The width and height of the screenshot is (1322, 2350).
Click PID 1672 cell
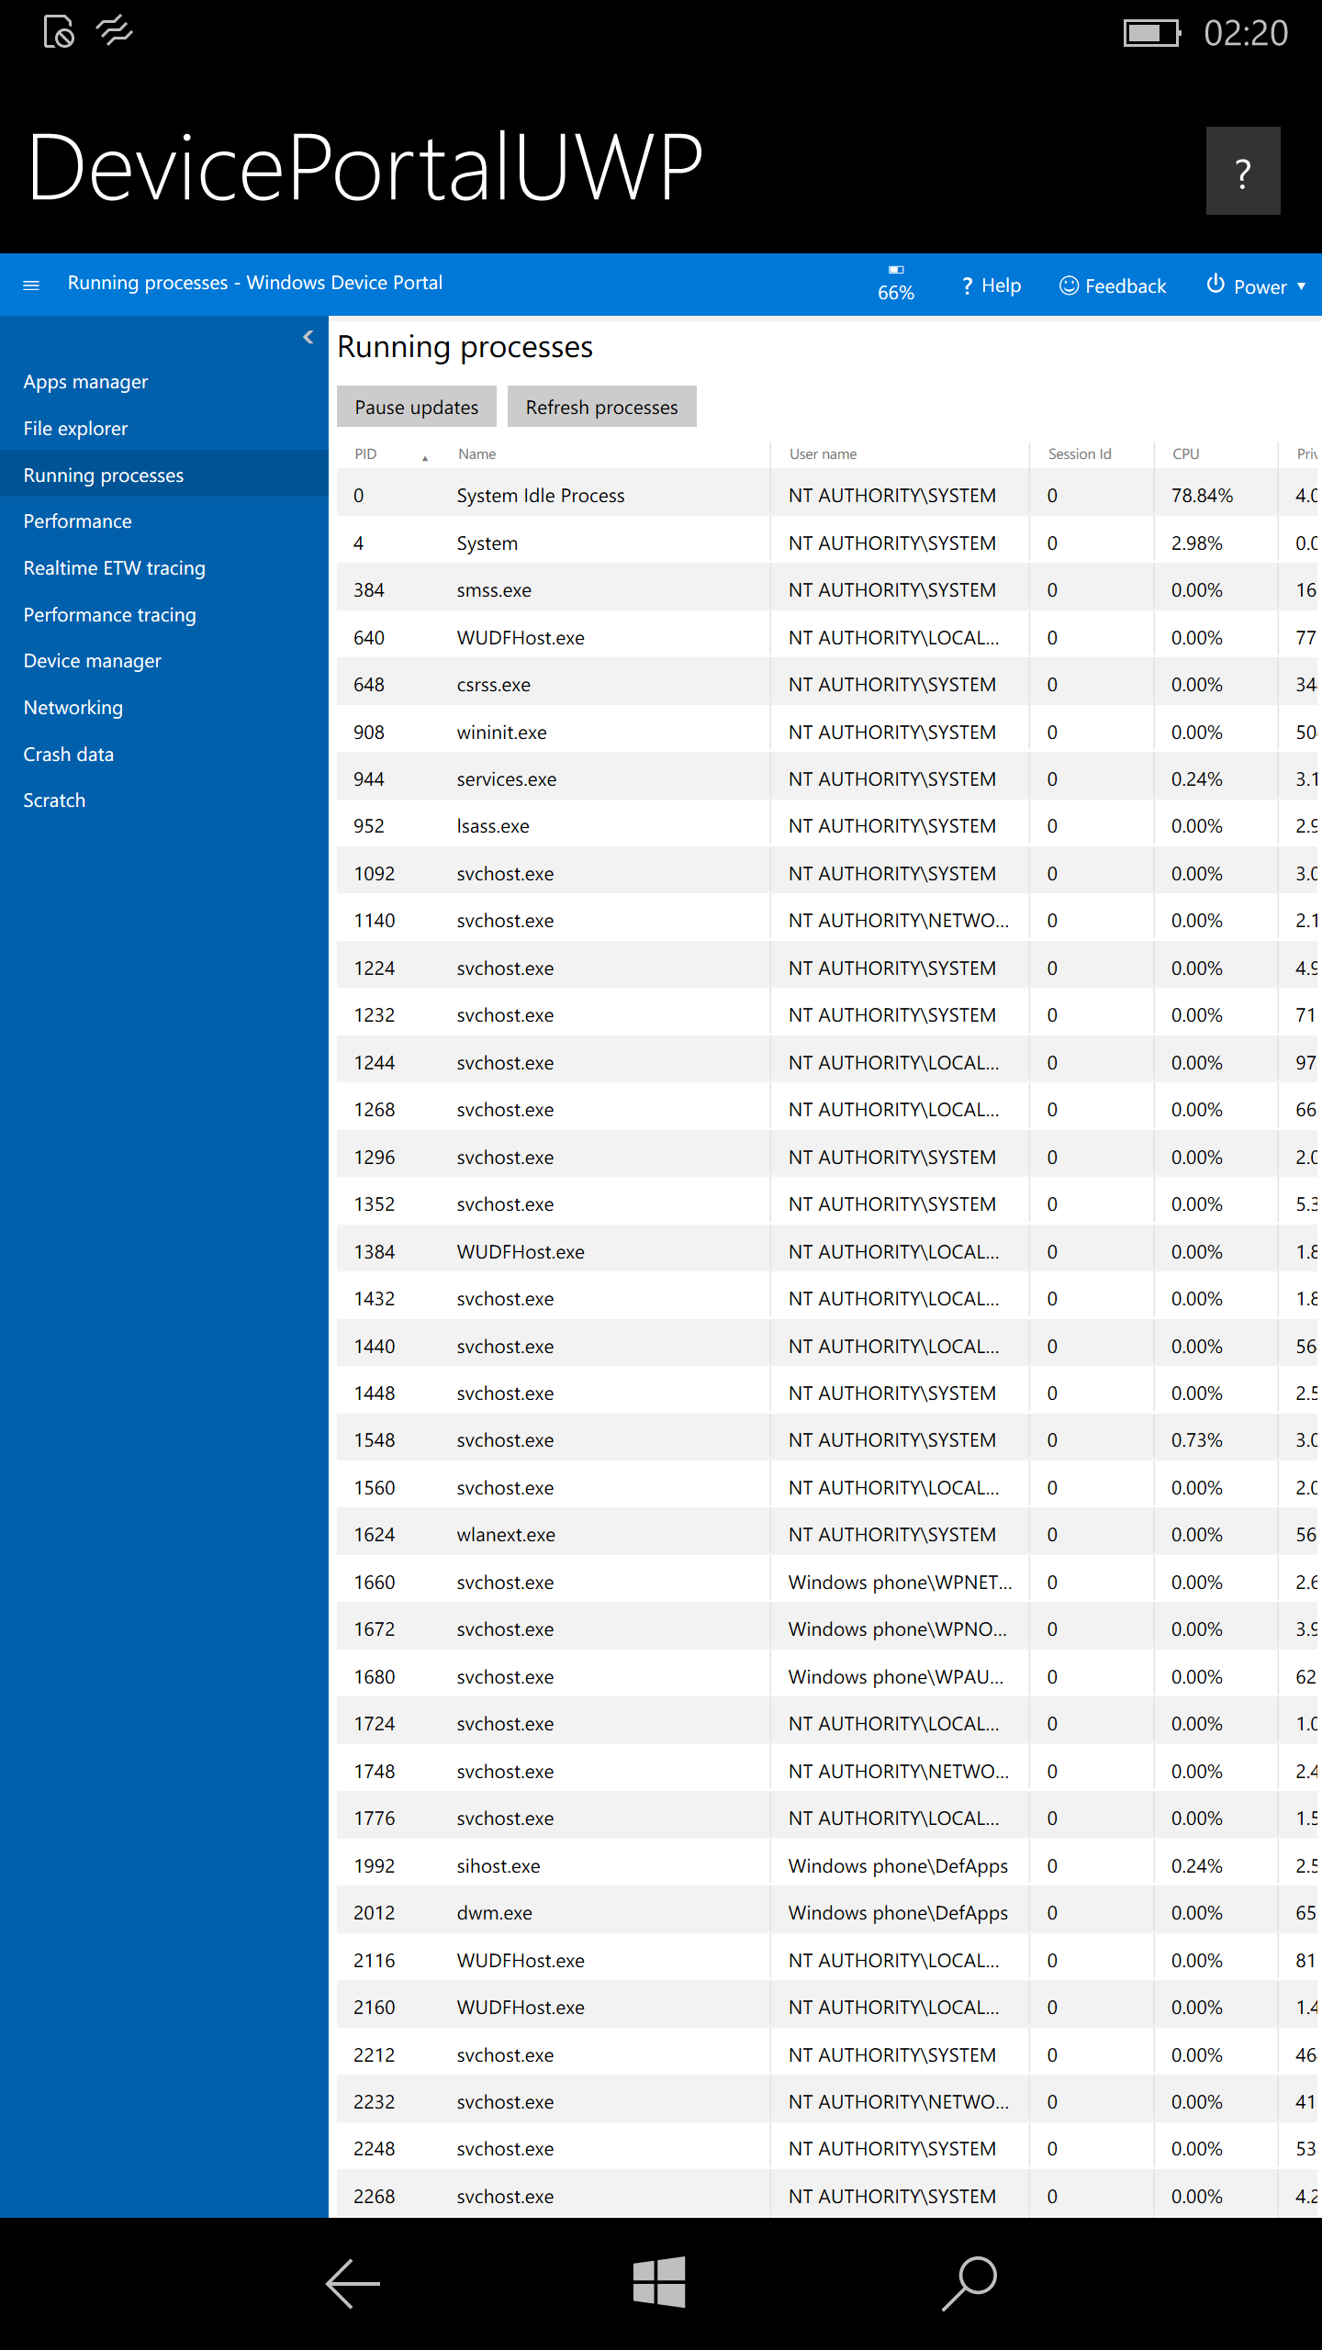click(x=375, y=1629)
